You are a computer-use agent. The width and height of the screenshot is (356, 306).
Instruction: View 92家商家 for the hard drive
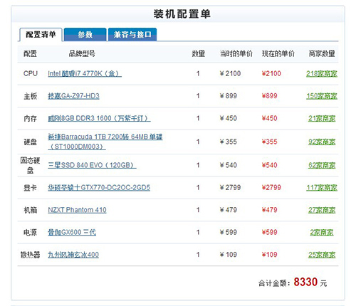pyautogui.click(x=322, y=142)
